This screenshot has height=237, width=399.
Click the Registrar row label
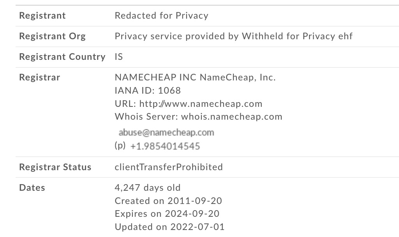[x=40, y=77]
